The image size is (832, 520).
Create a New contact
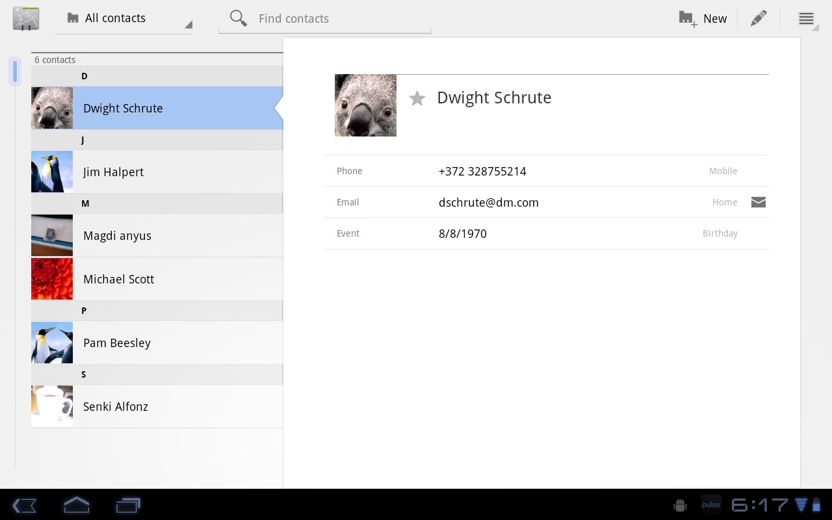703,19
